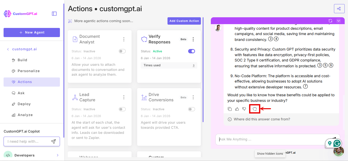Click the Lead Capture icon
The image size is (348, 161).
pos(75,97)
